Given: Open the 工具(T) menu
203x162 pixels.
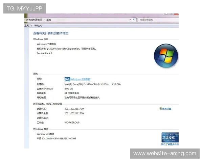Looking at the screenshot, I should click(28, 26).
